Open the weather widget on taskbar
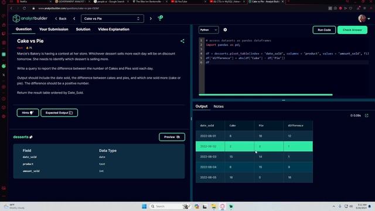 [15, 206]
